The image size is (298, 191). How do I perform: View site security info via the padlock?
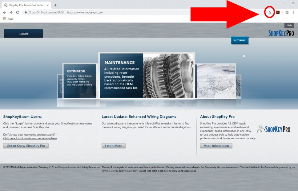point(26,12)
